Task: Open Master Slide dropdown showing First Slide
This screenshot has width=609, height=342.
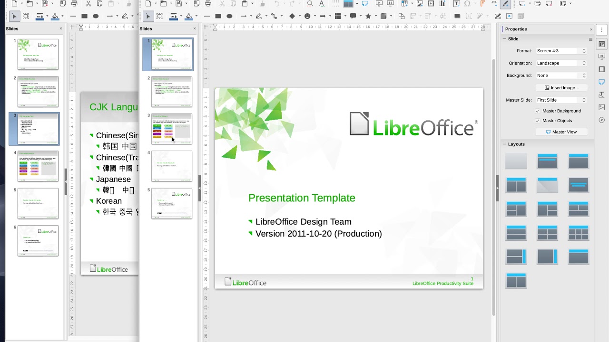Action: 561,100
